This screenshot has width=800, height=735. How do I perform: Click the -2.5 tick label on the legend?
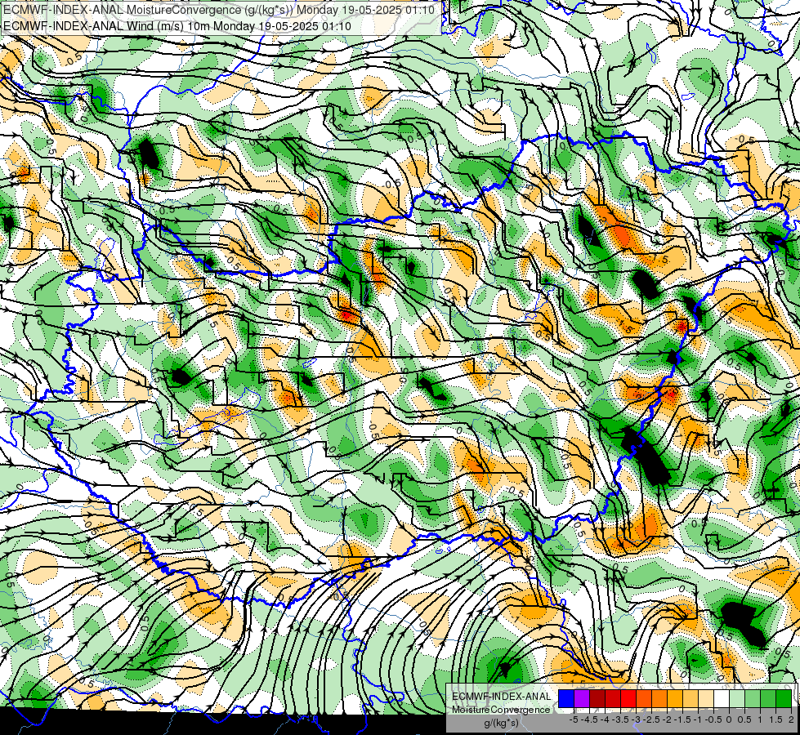651,719
